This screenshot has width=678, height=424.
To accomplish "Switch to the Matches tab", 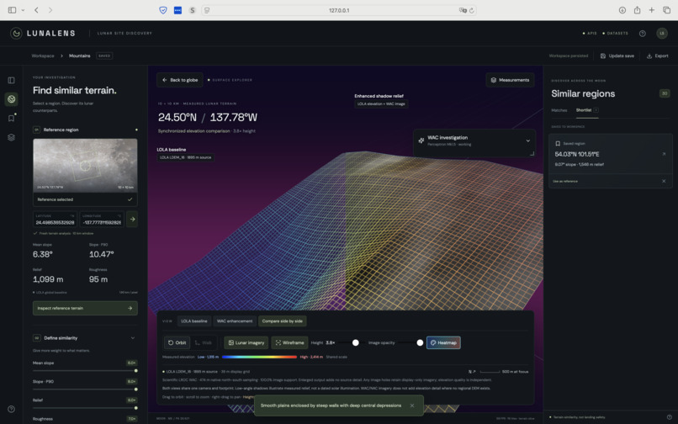I will (x=559, y=110).
